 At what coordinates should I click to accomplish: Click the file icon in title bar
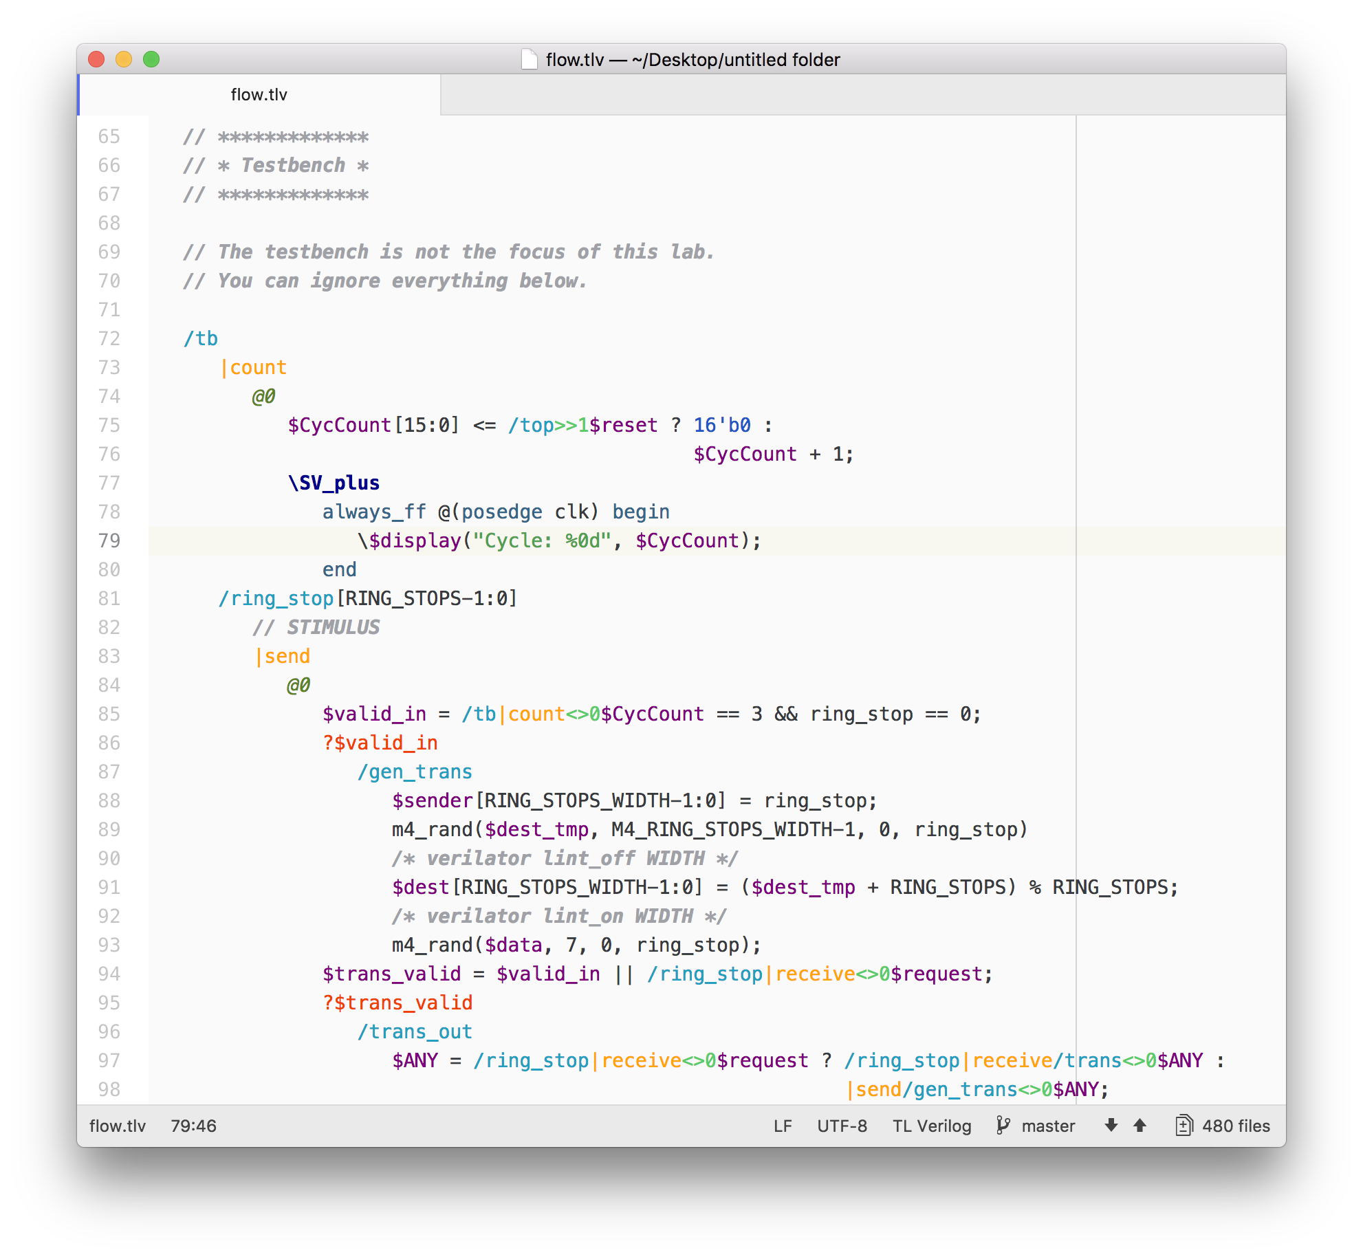pos(529,60)
